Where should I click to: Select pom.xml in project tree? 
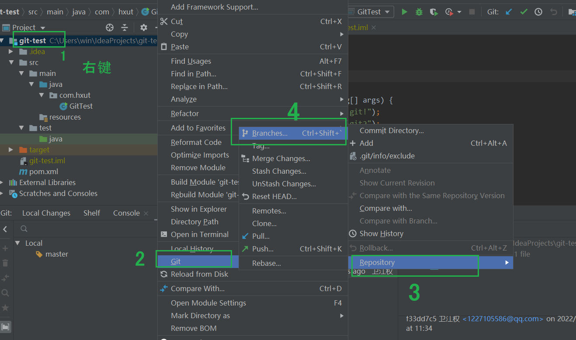pos(44,172)
